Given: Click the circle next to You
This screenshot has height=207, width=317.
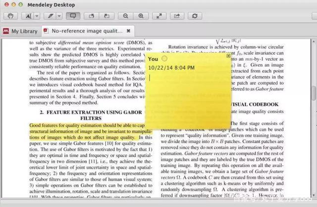Looking at the screenshot, I should [x=164, y=59].
